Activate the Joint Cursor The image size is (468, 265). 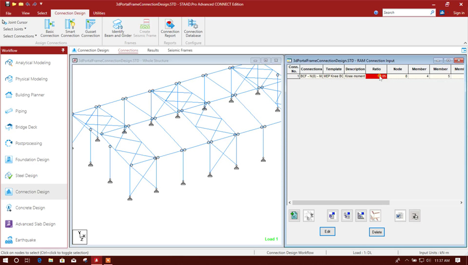tap(15, 22)
